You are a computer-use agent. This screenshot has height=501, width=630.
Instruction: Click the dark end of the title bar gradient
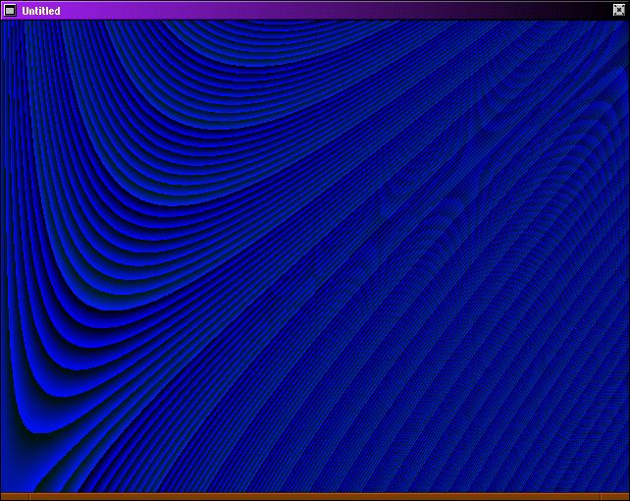(579, 10)
